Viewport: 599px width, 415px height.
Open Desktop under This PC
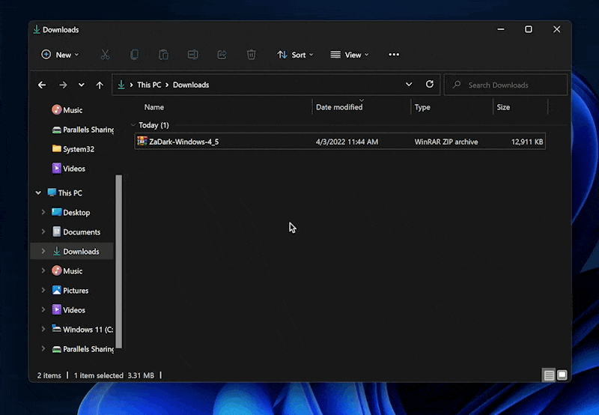[71, 213]
